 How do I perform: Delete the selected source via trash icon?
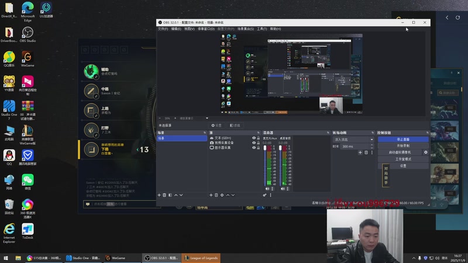click(x=216, y=195)
